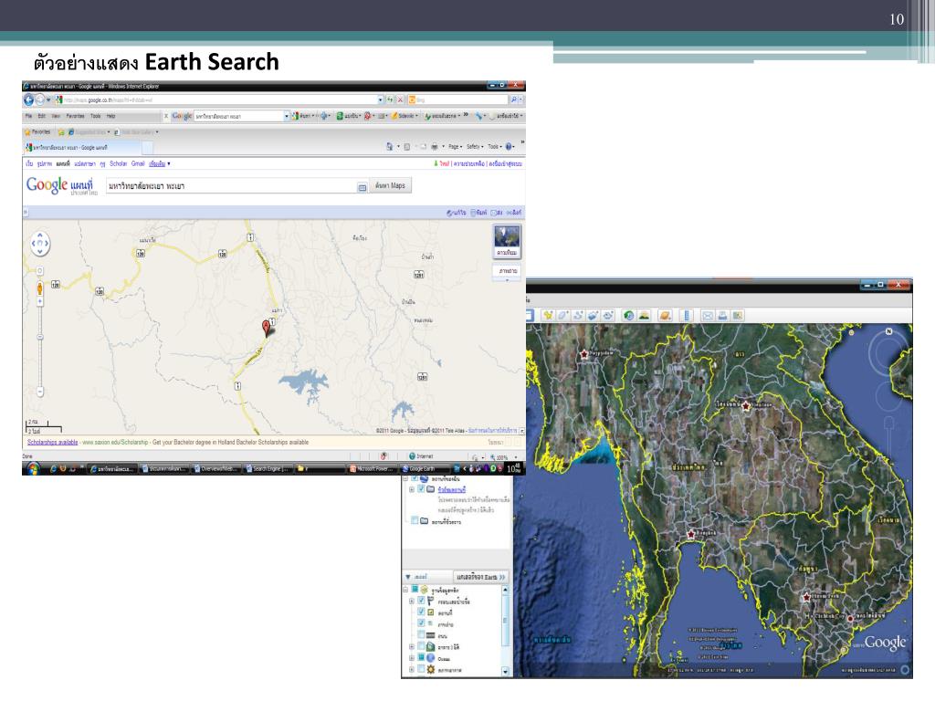This screenshot has width=935, height=701.
Task: Open the Safety dropdown in IE command bar
Action: click(475, 147)
